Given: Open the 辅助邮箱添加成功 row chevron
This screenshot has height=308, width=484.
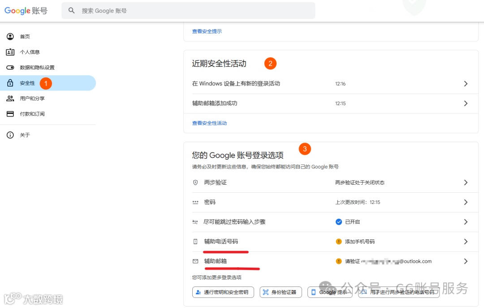Looking at the screenshot, I should pyautogui.click(x=466, y=104).
